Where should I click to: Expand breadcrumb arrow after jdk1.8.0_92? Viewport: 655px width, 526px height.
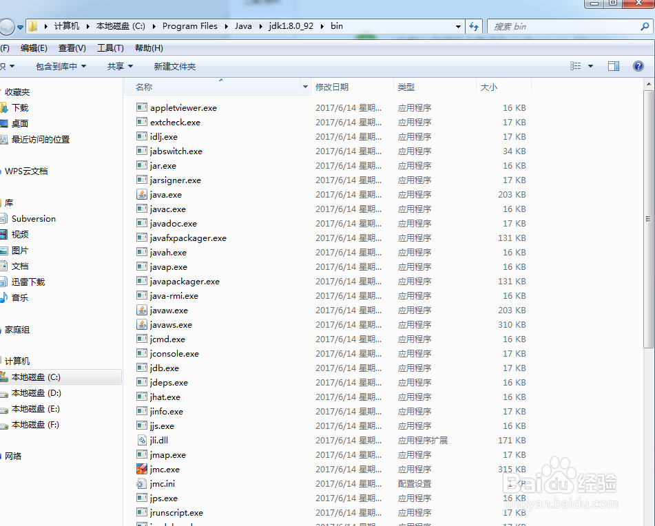tap(322, 26)
